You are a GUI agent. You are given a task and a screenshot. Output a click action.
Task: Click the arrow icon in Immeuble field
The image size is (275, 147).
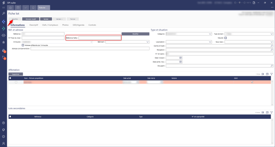(91, 42)
